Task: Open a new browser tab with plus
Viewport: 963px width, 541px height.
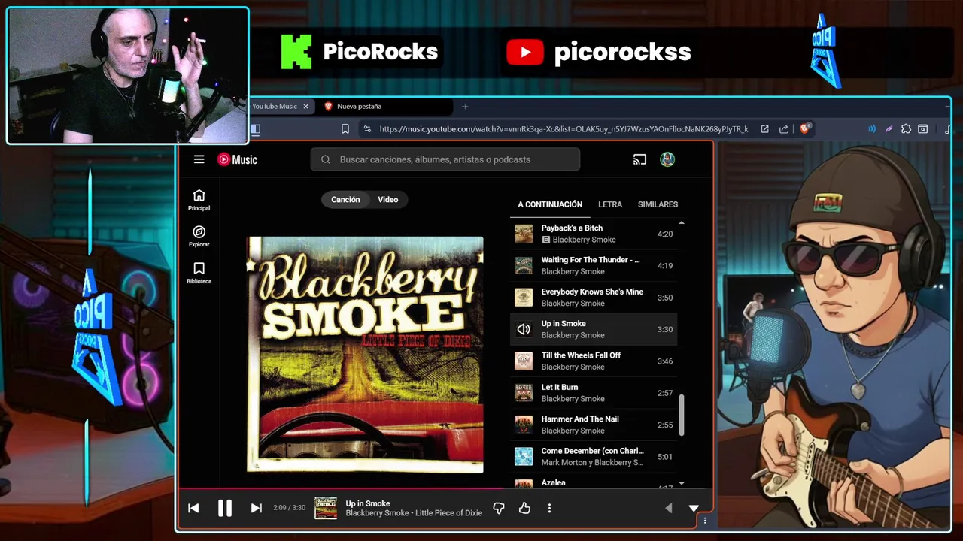Action: (465, 107)
